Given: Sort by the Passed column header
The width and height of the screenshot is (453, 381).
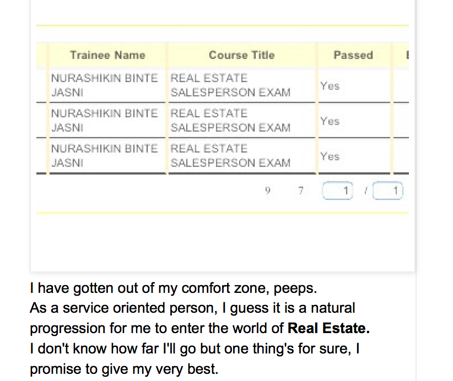Looking at the screenshot, I should [x=353, y=55].
